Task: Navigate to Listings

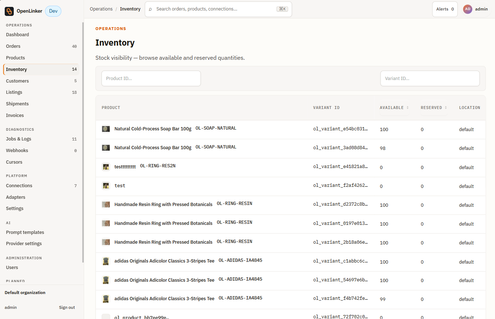Action: click(x=41, y=92)
